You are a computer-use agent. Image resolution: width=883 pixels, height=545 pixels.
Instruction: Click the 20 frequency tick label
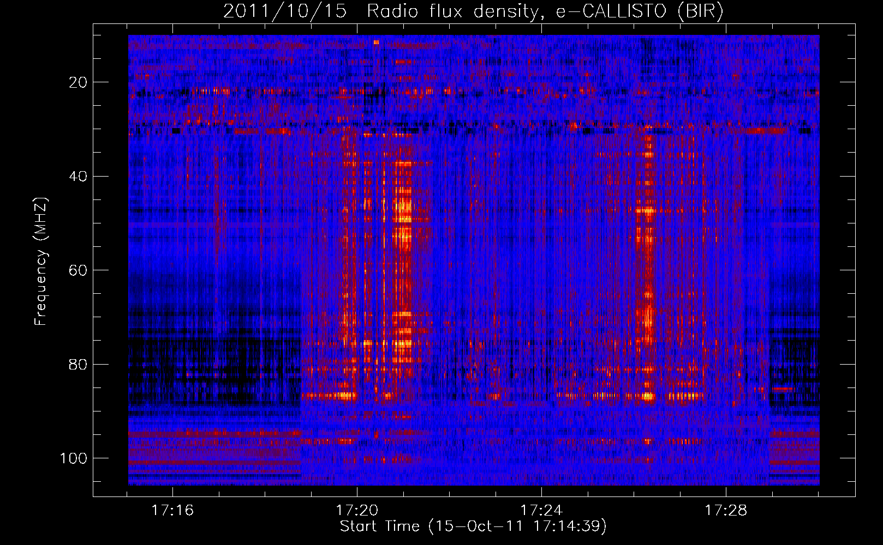[x=79, y=82]
